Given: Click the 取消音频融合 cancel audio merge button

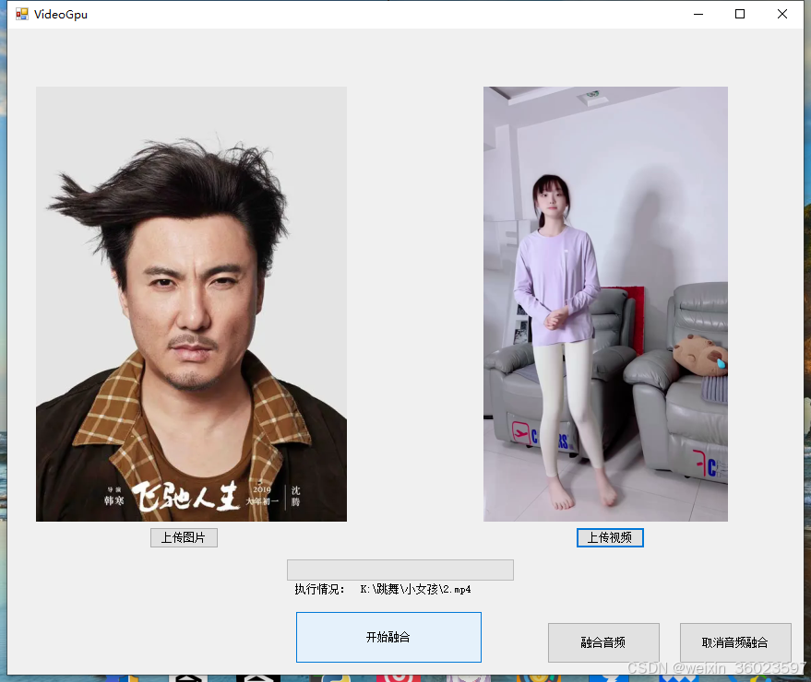Looking at the screenshot, I should click(735, 642).
